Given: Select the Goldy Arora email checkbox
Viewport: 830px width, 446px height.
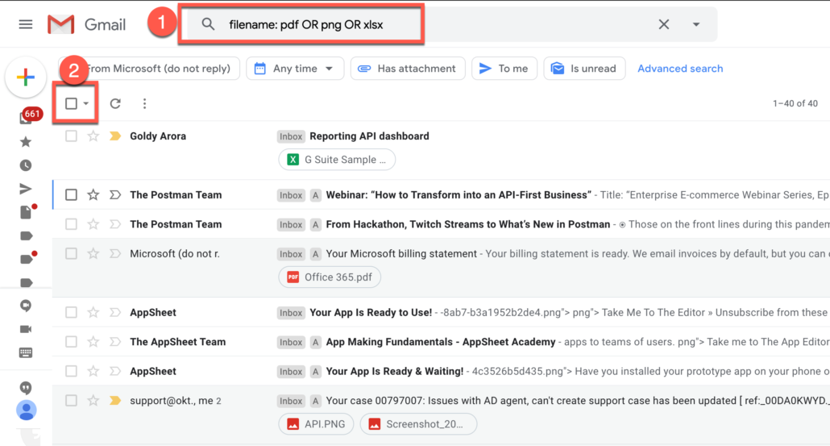Looking at the screenshot, I should point(71,136).
